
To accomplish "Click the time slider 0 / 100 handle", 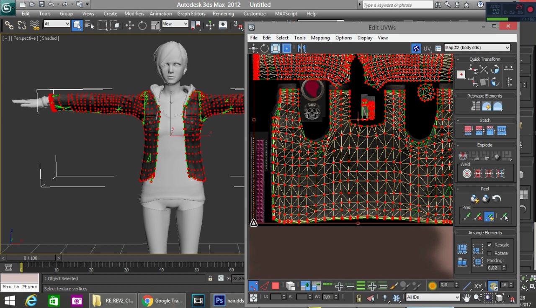I will tap(30, 258).
